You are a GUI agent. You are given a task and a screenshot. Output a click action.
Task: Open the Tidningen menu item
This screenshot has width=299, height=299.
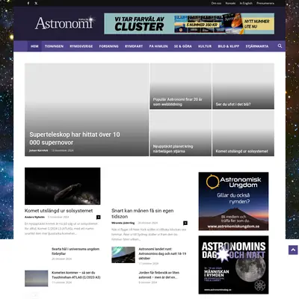tap(54, 46)
